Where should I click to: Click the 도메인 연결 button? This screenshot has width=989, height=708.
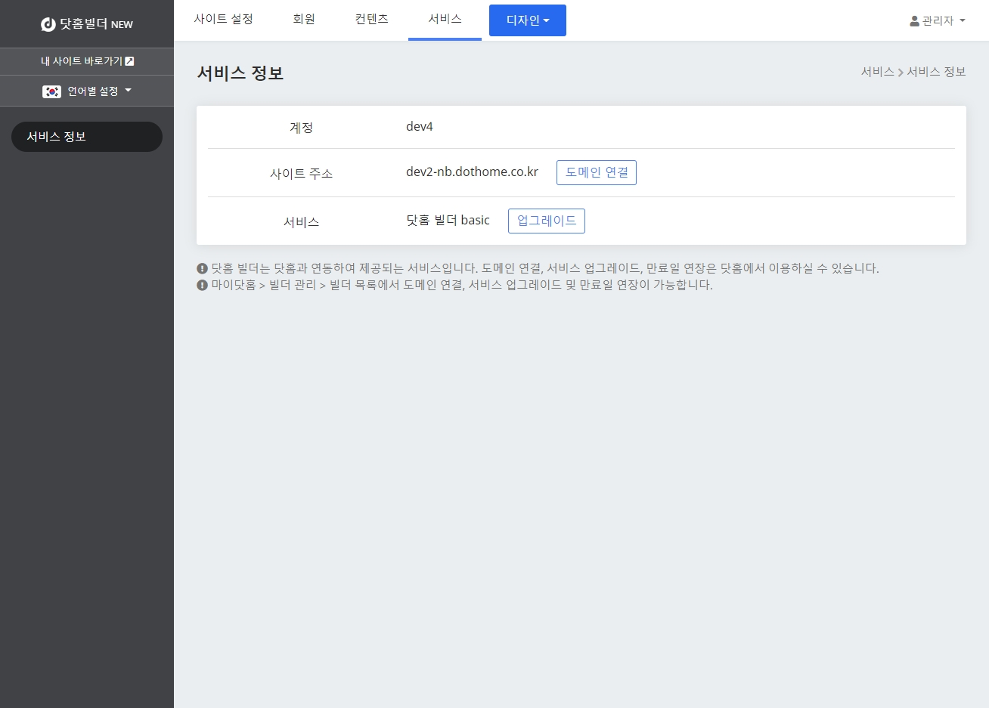tap(597, 172)
